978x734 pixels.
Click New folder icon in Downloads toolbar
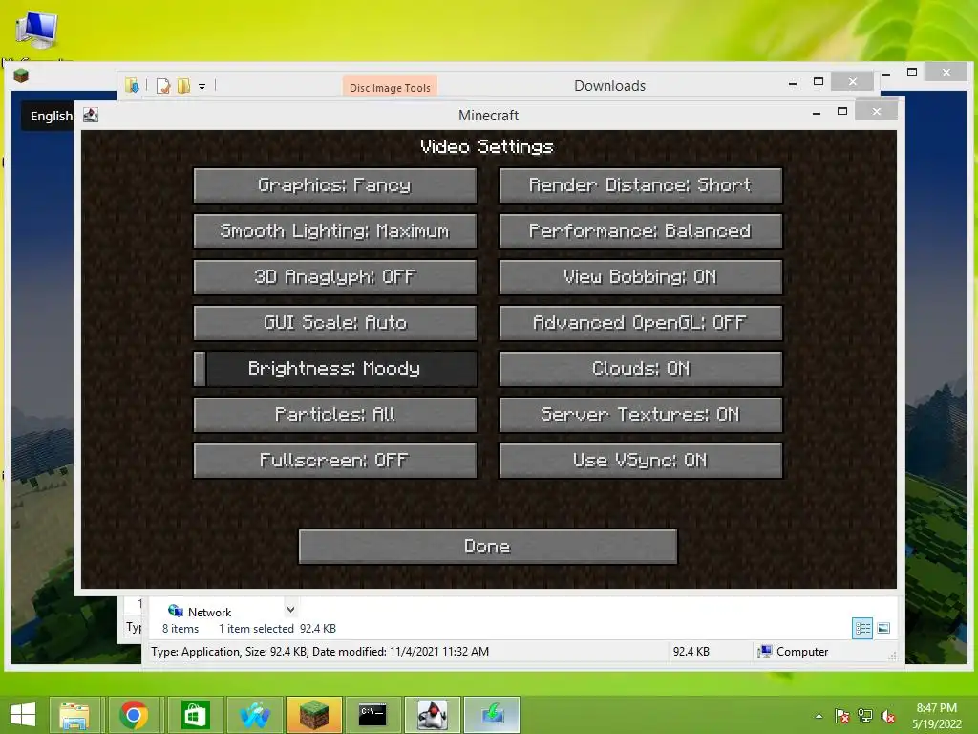pos(183,86)
